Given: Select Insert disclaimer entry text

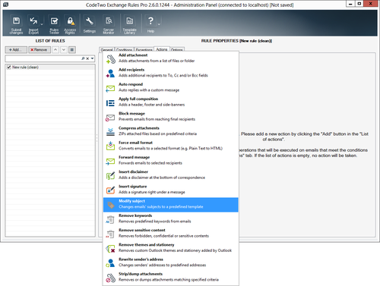Looking at the screenshot, I should 133,171.
